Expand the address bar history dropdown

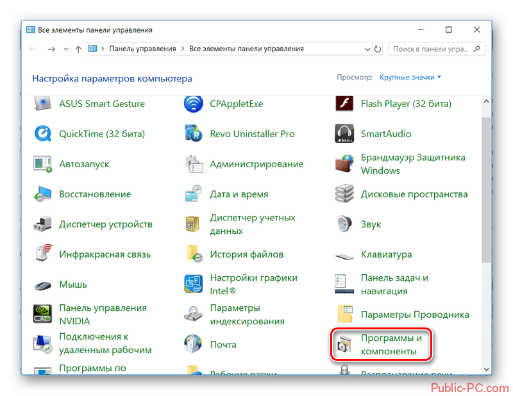[367, 49]
